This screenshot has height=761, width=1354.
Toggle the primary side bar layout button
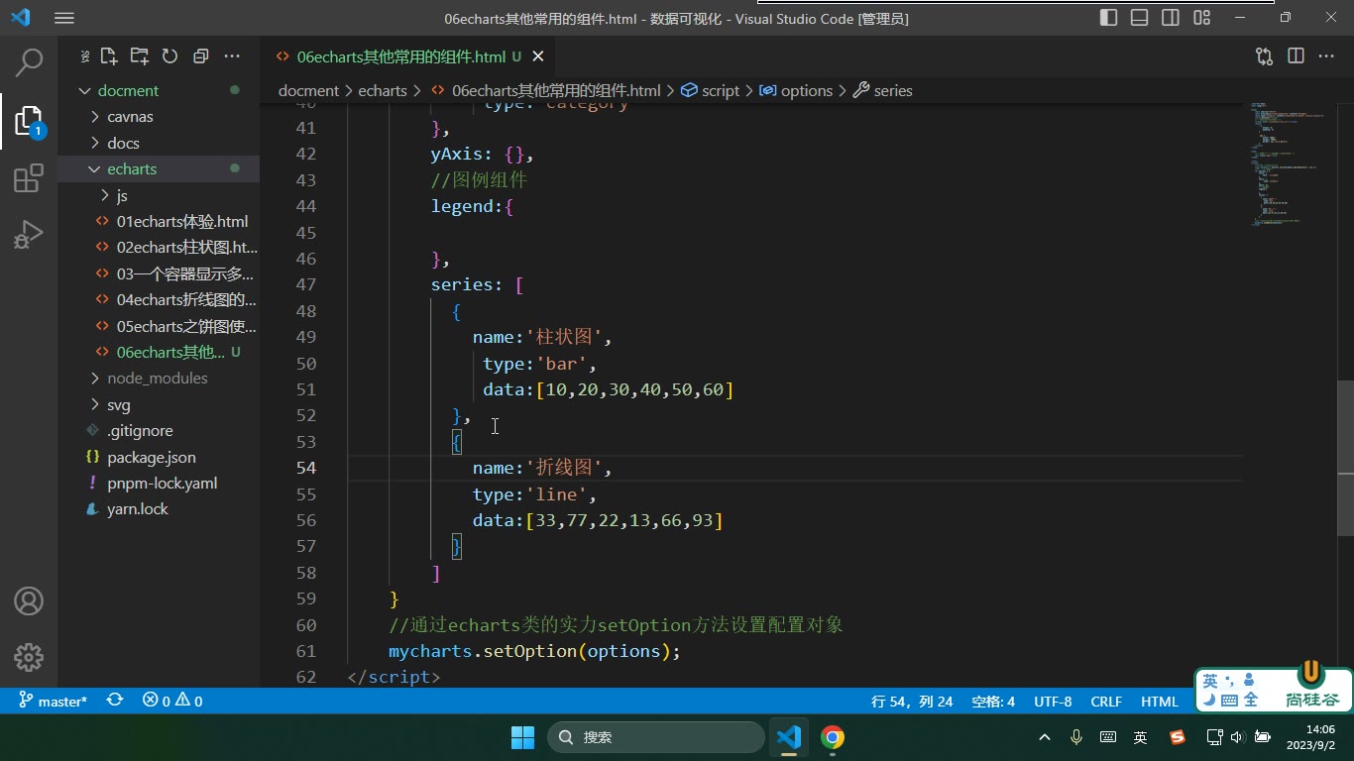point(1109,18)
